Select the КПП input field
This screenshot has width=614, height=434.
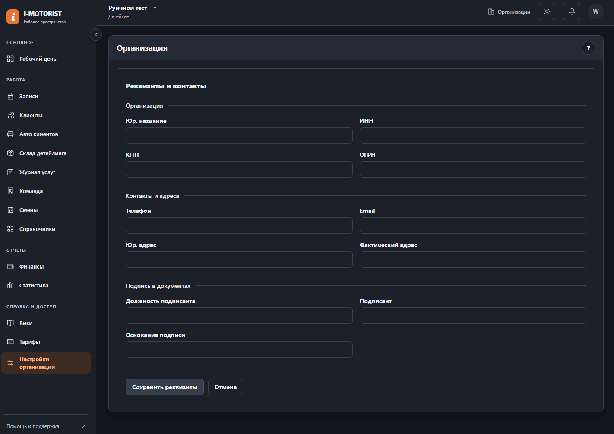point(239,169)
